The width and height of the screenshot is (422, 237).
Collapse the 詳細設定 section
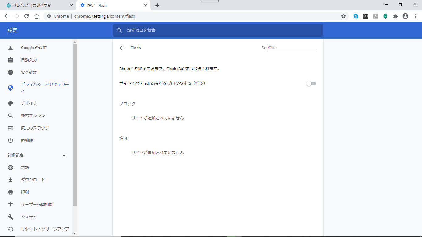(64, 155)
